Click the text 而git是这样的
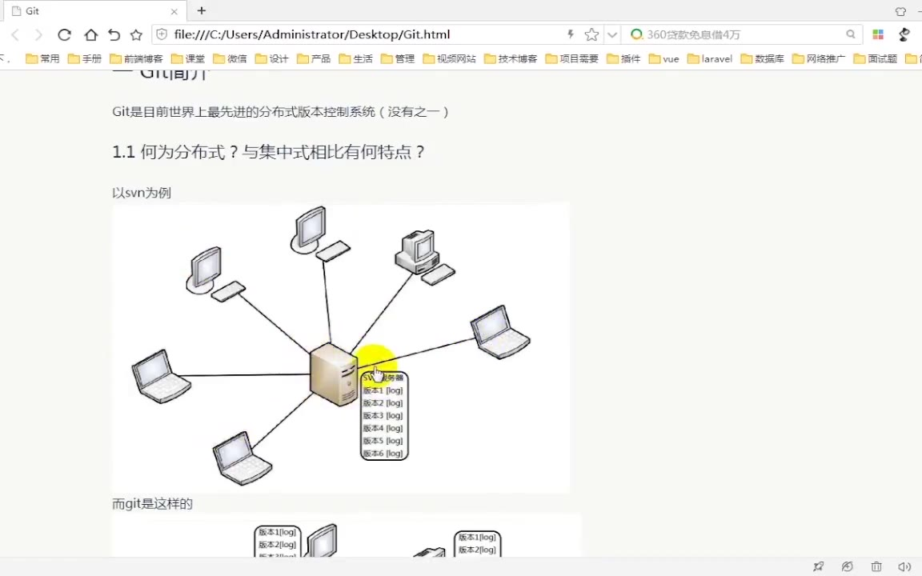The image size is (922, 576). [x=152, y=504]
